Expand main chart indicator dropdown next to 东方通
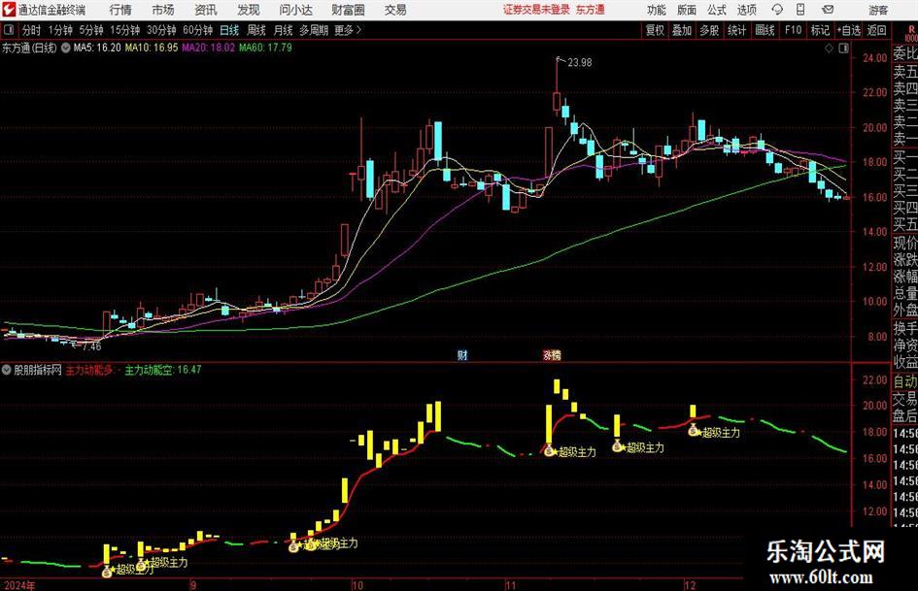 coord(66,48)
